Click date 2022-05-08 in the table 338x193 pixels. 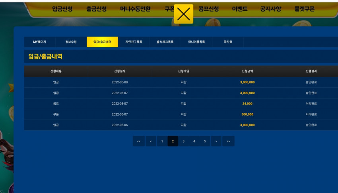point(120,82)
